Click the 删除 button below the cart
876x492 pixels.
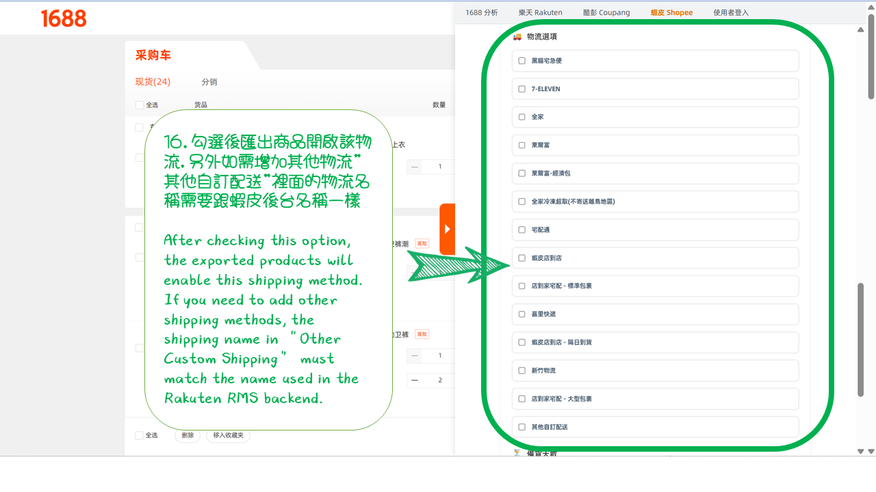pyautogui.click(x=188, y=435)
